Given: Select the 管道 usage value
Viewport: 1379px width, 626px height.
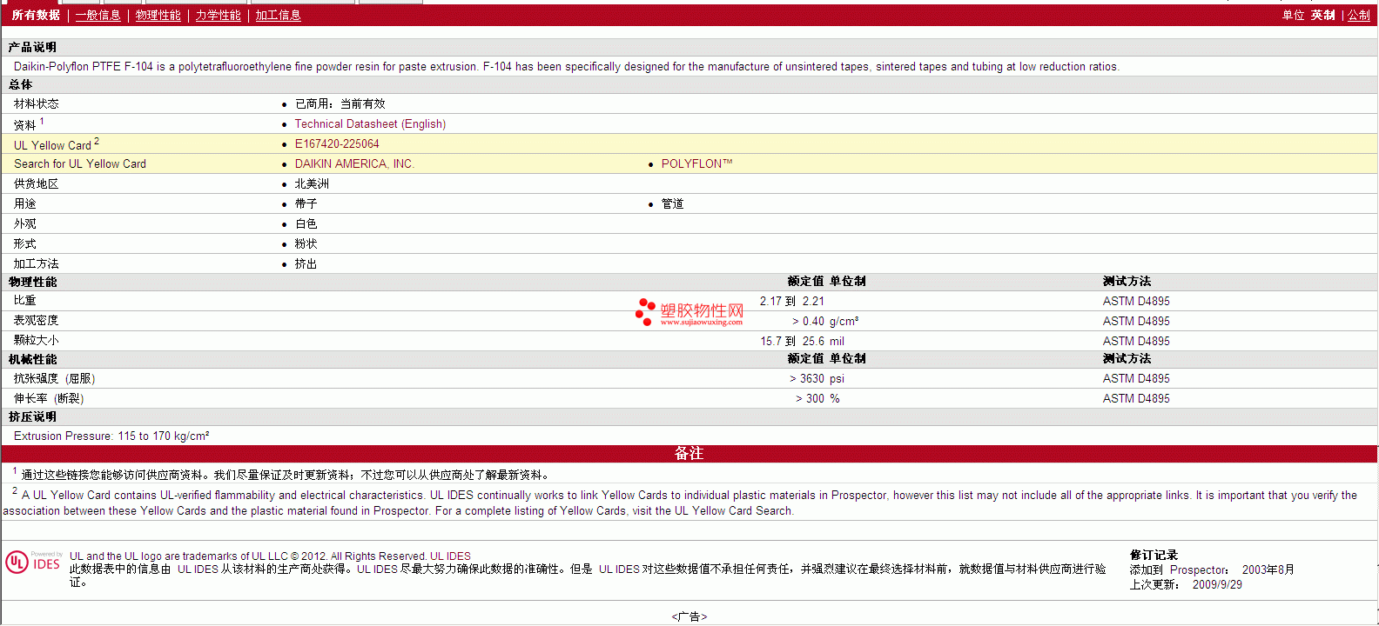Looking at the screenshot, I should coord(673,204).
